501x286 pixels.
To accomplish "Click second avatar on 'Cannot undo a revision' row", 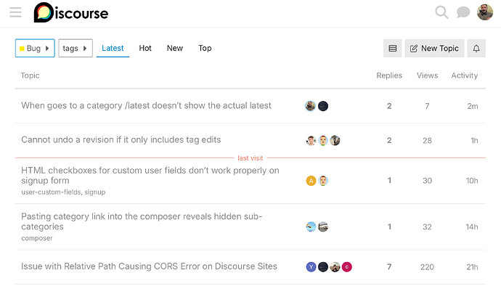I will point(323,140).
